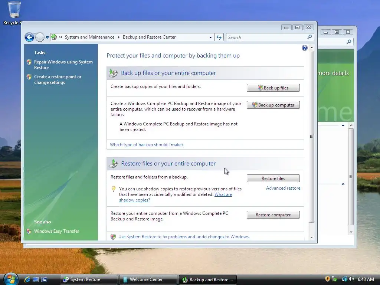Image resolution: width=380 pixels, height=285 pixels.
Task: Open Which type of backup should I make link
Action: coord(147,145)
